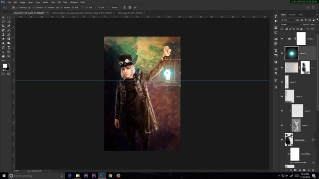Click the foreground color swatch

[5, 66]
